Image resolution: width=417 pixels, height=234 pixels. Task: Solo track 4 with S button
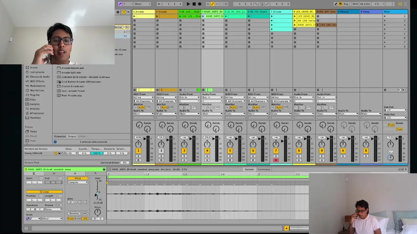point(207,156)
